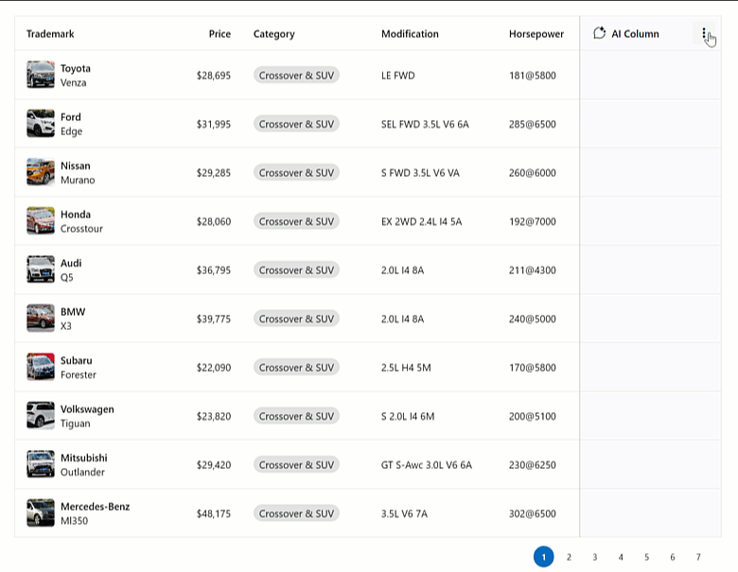This screenshot has height=572, width=738.
Task: Go to page 5 in pager
Action: coord(646,557)
